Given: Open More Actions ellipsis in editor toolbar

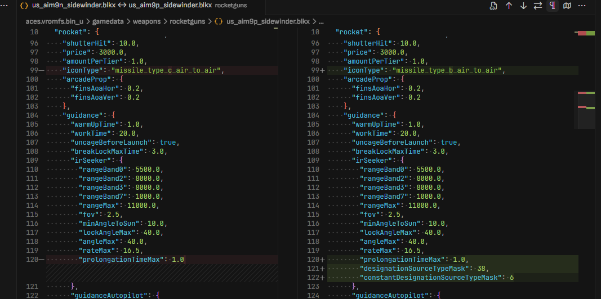Looking at the screenshot, I should pos(582,6).
